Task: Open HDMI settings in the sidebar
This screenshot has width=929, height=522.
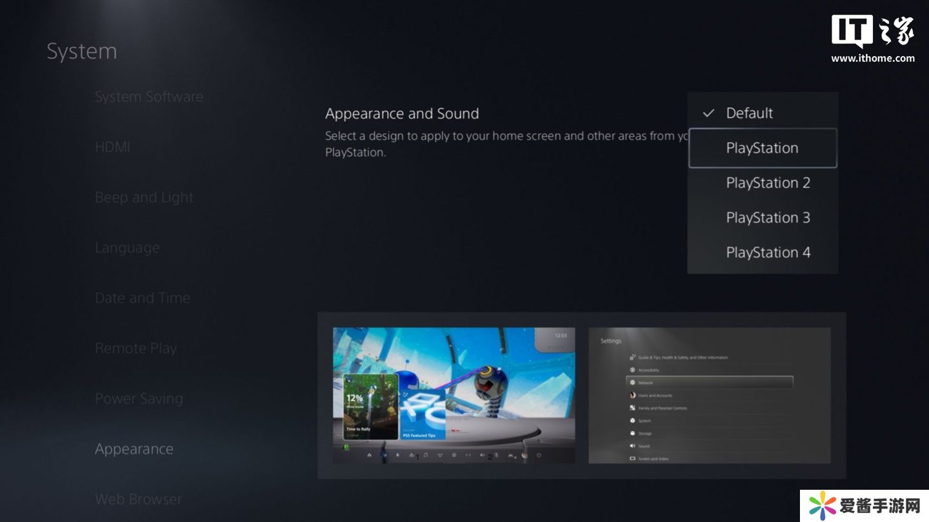Action: click(112, 147)
